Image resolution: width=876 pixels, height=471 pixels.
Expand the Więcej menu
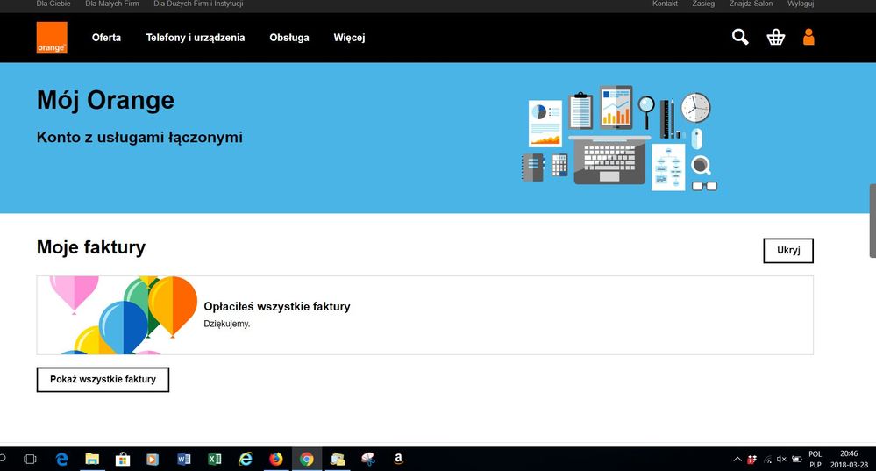[349, 38]
